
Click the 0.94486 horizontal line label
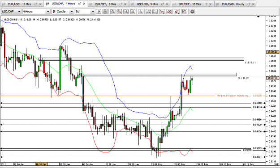(257, 120)
